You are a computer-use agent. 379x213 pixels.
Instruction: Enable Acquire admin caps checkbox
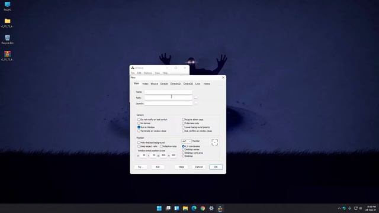pos(183,120)
